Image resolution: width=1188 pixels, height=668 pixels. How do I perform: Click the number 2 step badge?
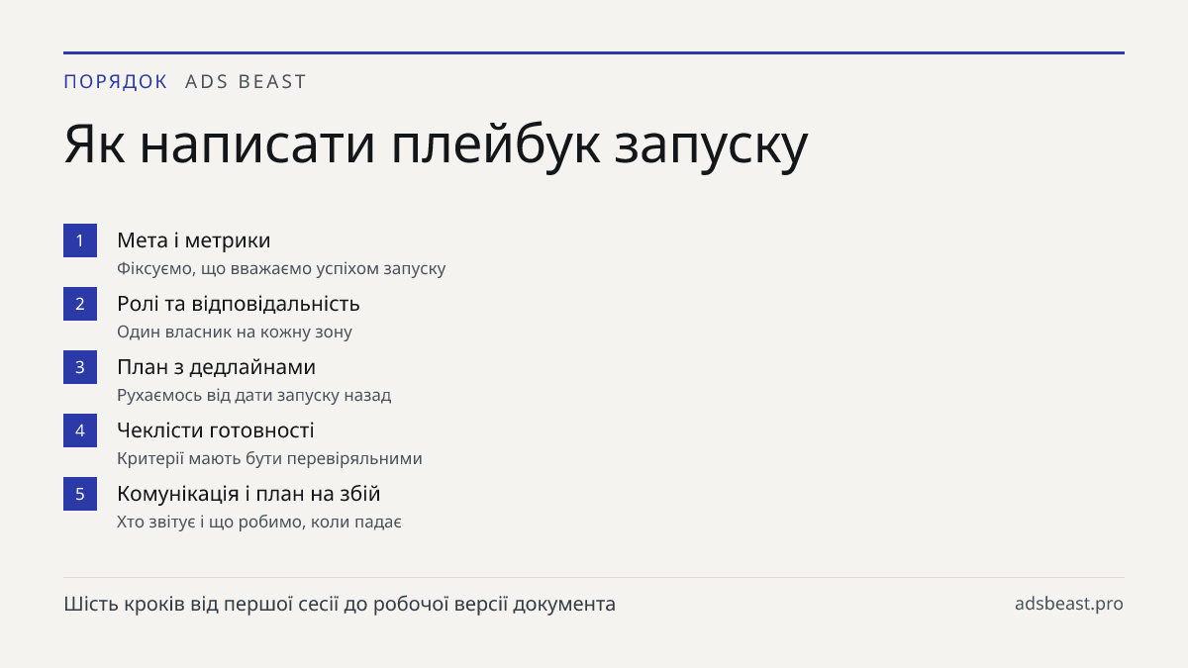pyautogui.click(x=80, y=304)
